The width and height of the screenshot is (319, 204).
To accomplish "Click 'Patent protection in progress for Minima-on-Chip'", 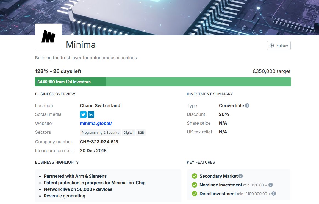I will [95, 183].
